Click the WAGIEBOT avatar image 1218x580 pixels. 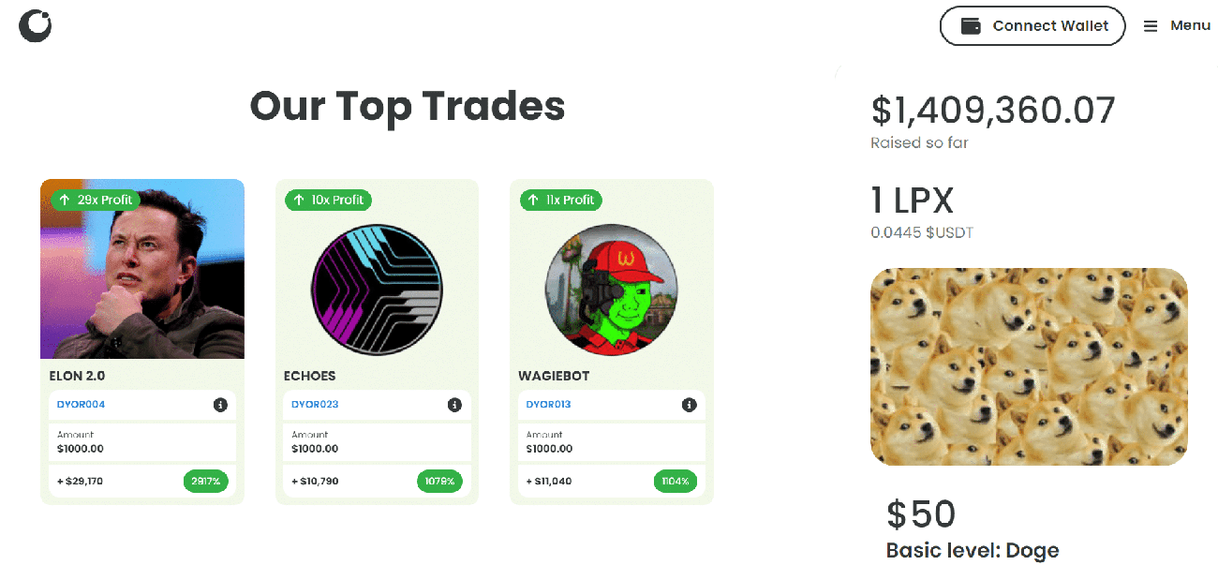611,289
